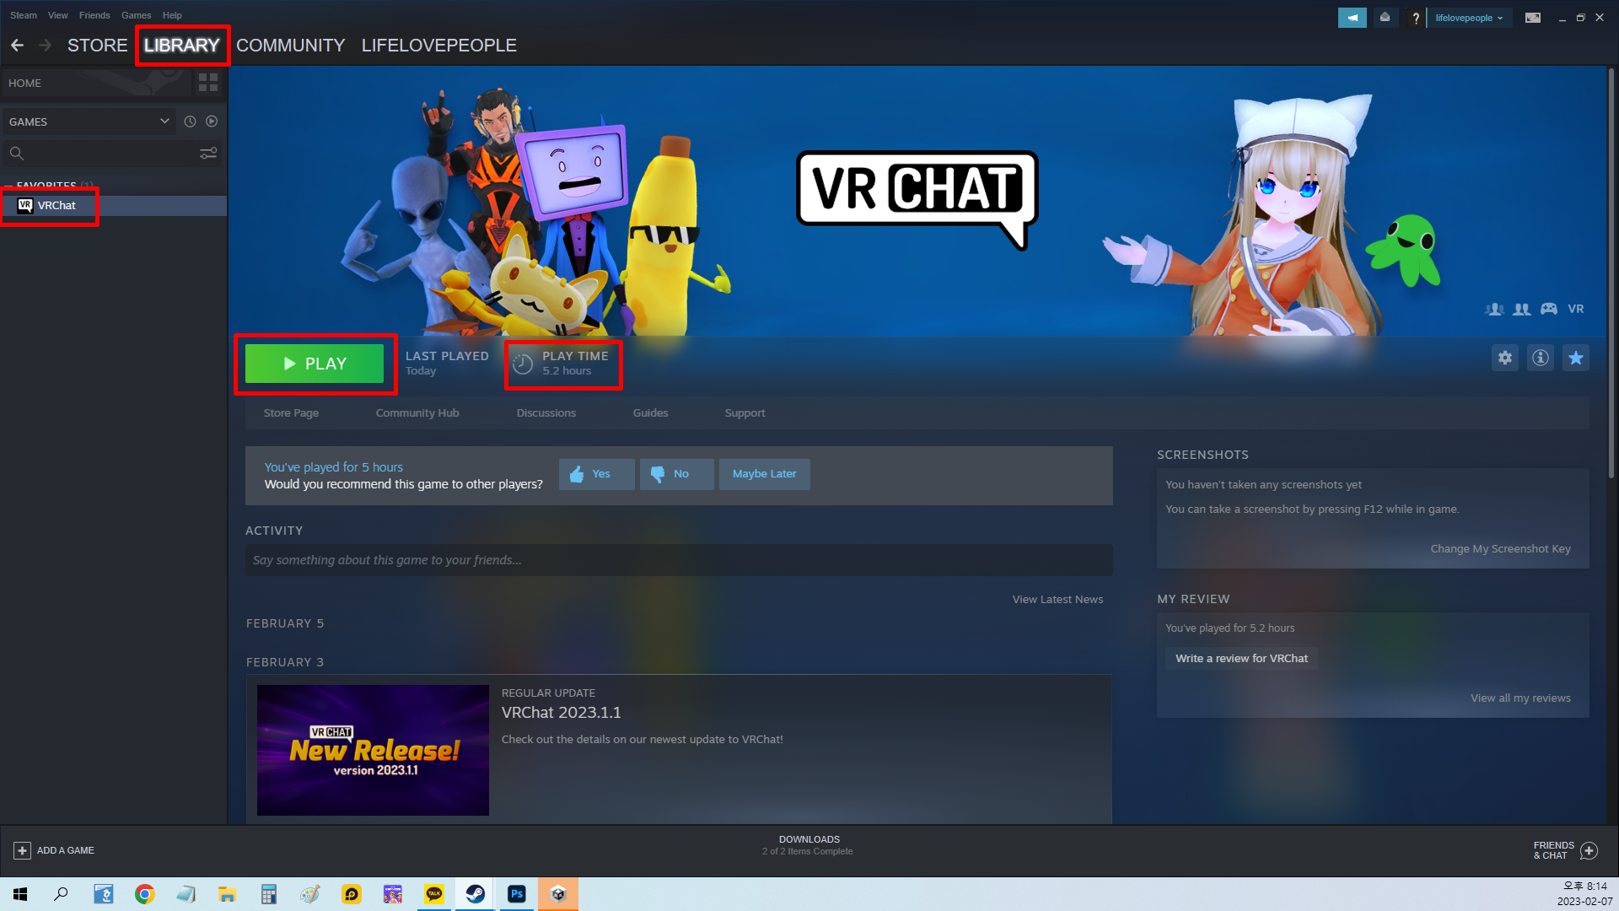Open Photoshop from the taskbar

(x=517, y=894)
